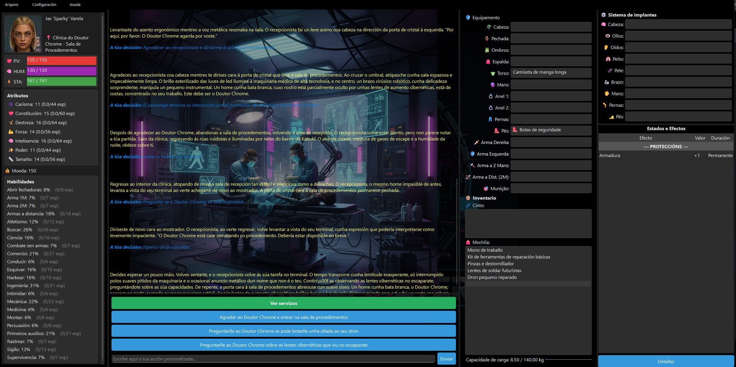Click the Cinto belt icon in Inventario
736x367 pixels.
[468, 205]
